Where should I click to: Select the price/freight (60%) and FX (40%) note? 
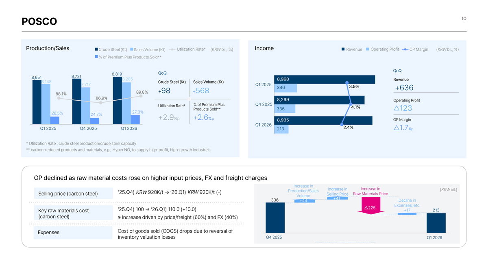tap(177, 217)
